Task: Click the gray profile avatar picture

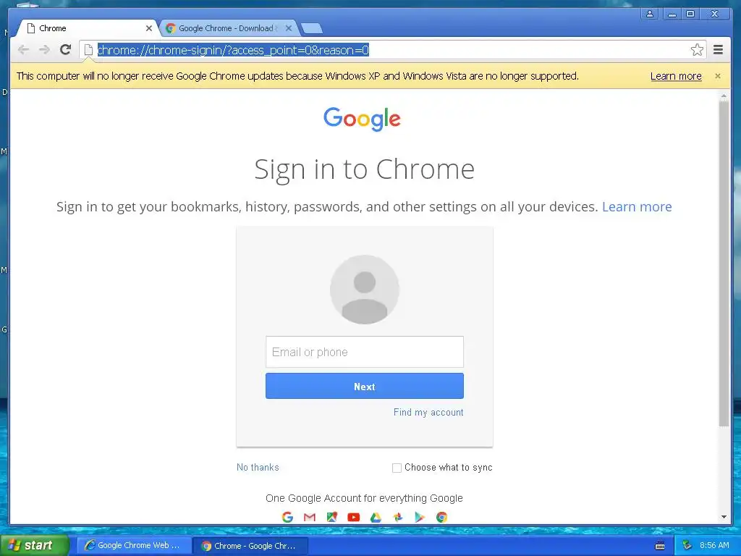Action: pyautogui.click(x=365, y=290)
